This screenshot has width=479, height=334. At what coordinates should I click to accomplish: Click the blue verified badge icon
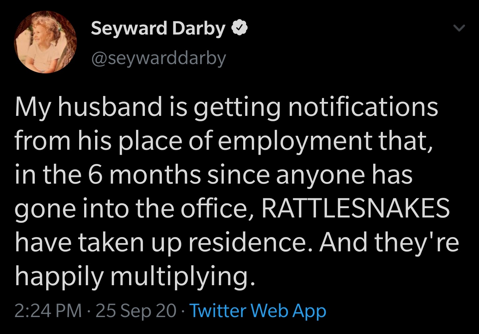[x=239, y=29]
